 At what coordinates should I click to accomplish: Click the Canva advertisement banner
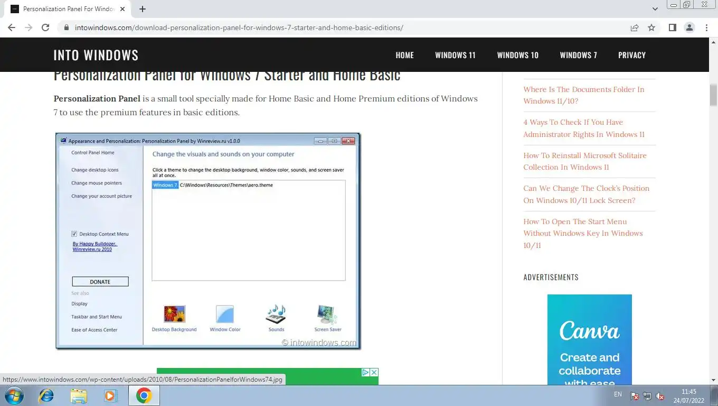tap(589, 339)
